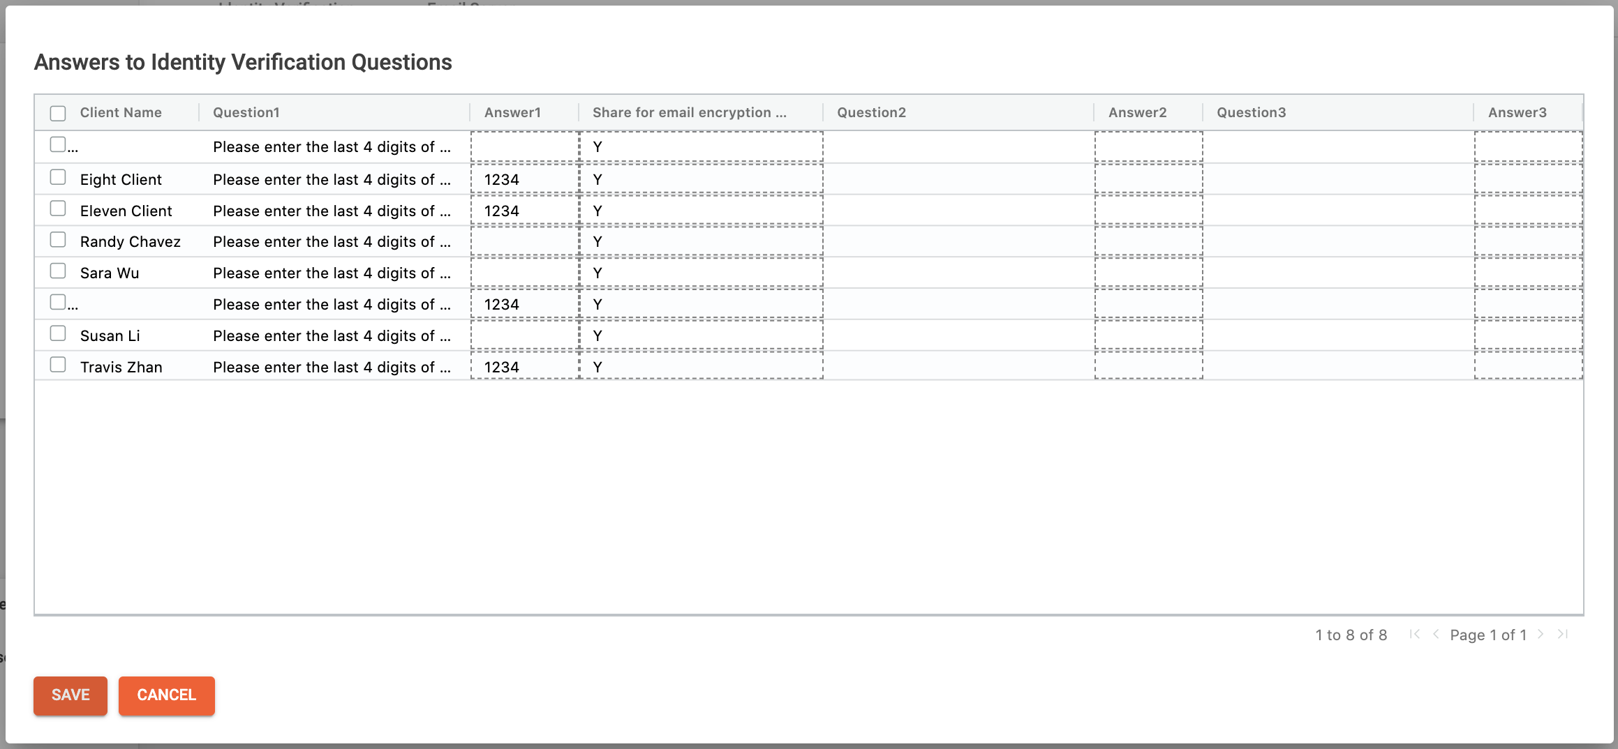Edit Answer2 field for Travis Zhan
The image size is (1618, 749).
tap(1149, 366)
